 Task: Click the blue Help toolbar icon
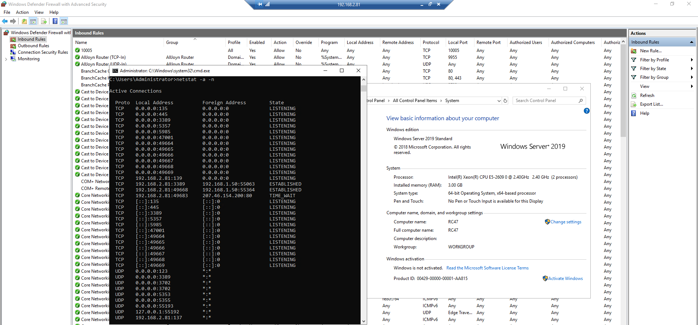tap(55, 21)
